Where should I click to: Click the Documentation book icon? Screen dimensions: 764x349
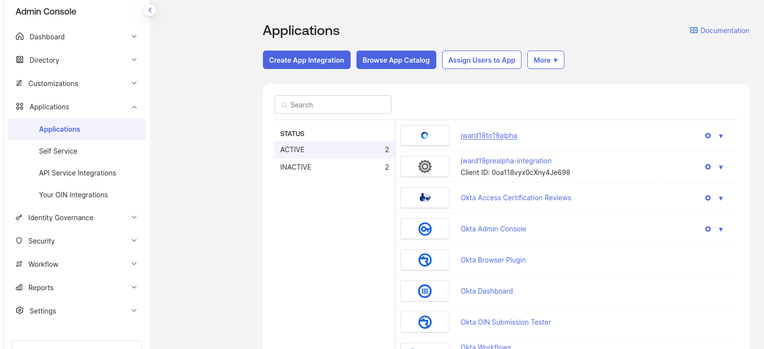coord(694,30)
